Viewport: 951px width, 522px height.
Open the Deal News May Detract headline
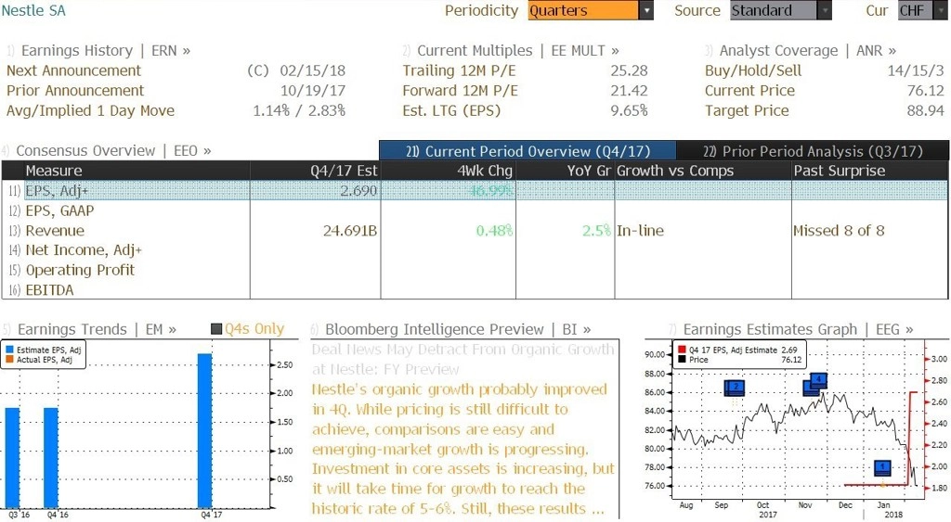point(463,359)
